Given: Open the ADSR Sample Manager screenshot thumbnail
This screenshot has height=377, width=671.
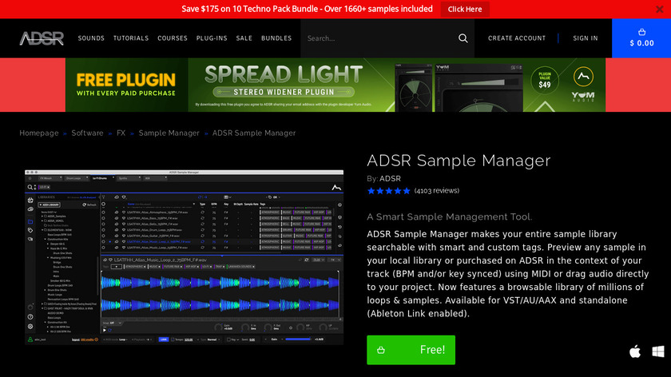Looking at the screenshot, I should pyautogui.click(x=184, y=256).
